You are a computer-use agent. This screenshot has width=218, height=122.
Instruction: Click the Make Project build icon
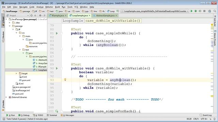(x=118, y=11)
